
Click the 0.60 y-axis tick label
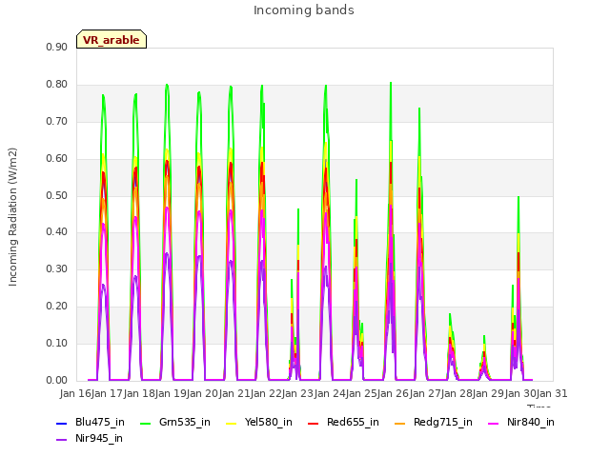(x=57, y=159)
